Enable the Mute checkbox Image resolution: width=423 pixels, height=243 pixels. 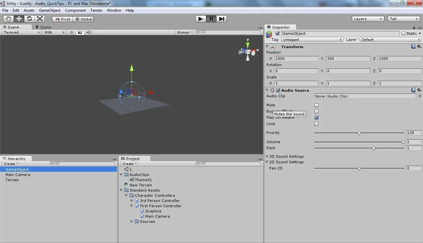[x=316, y=105]
